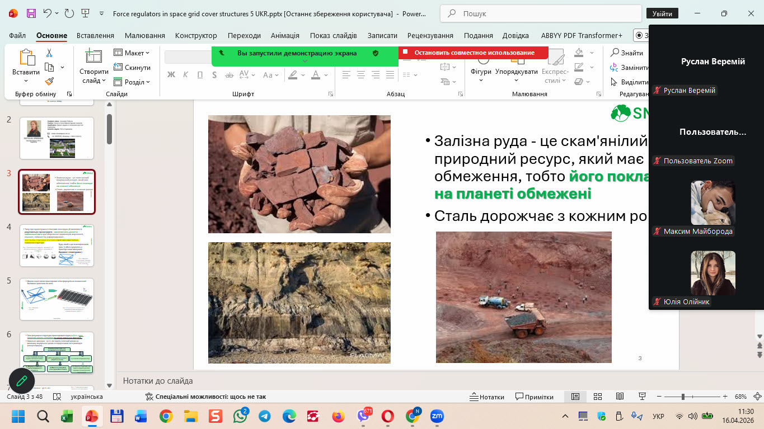Fit slide to current window icon
This screenshot has height=429, width=764.
[756, 397]
